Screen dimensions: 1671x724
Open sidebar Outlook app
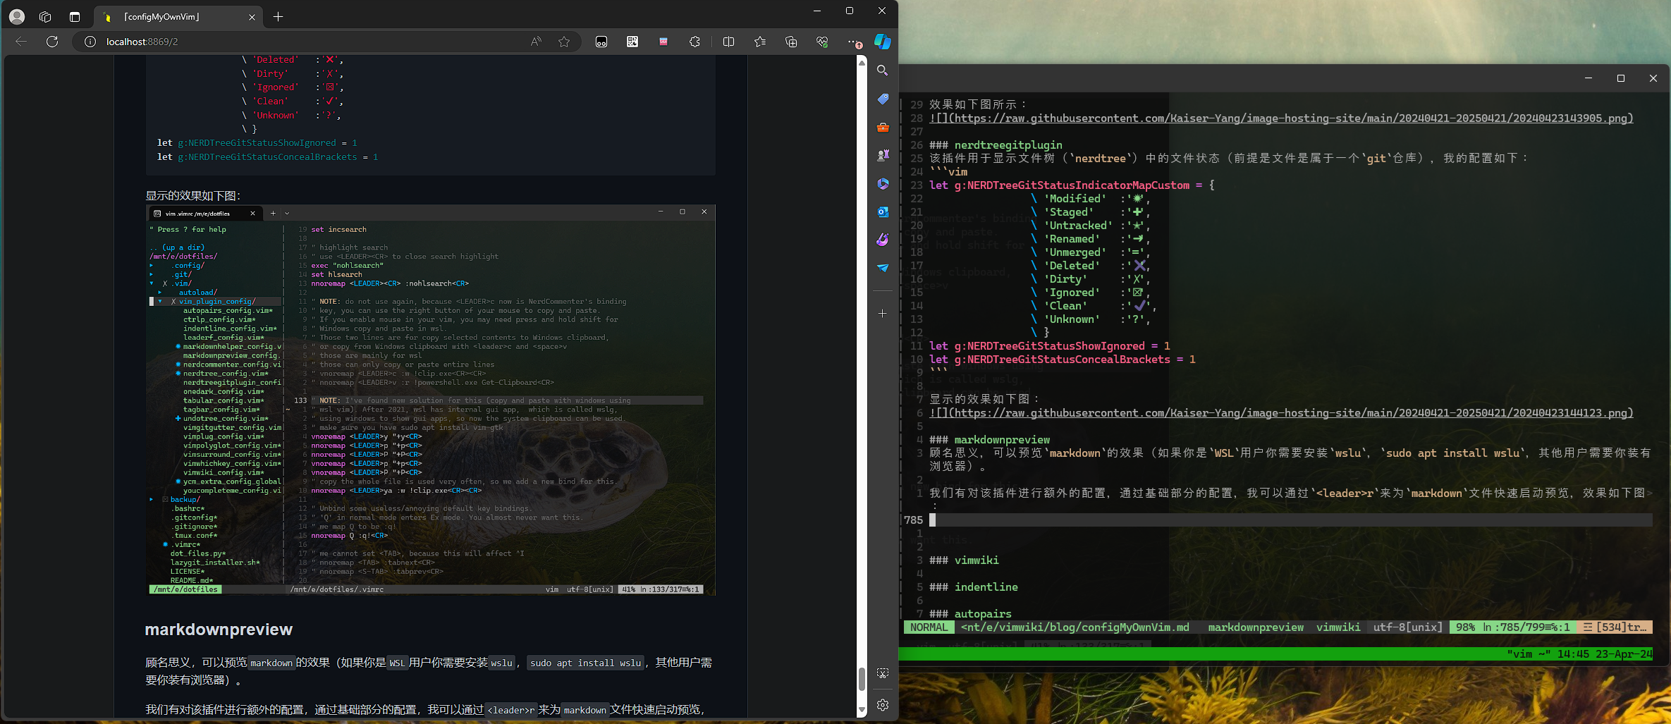pyautogui.click(x=883, y=211)
